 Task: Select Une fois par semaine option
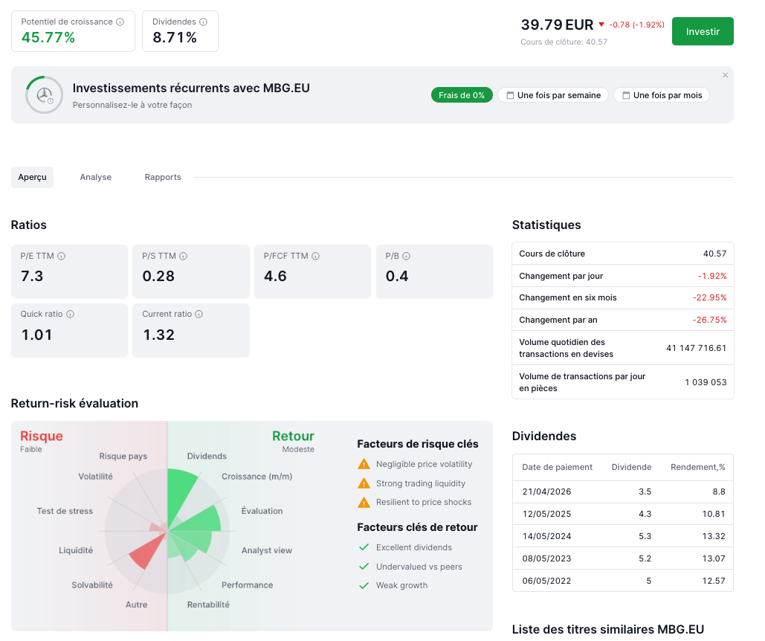[553, 95]
